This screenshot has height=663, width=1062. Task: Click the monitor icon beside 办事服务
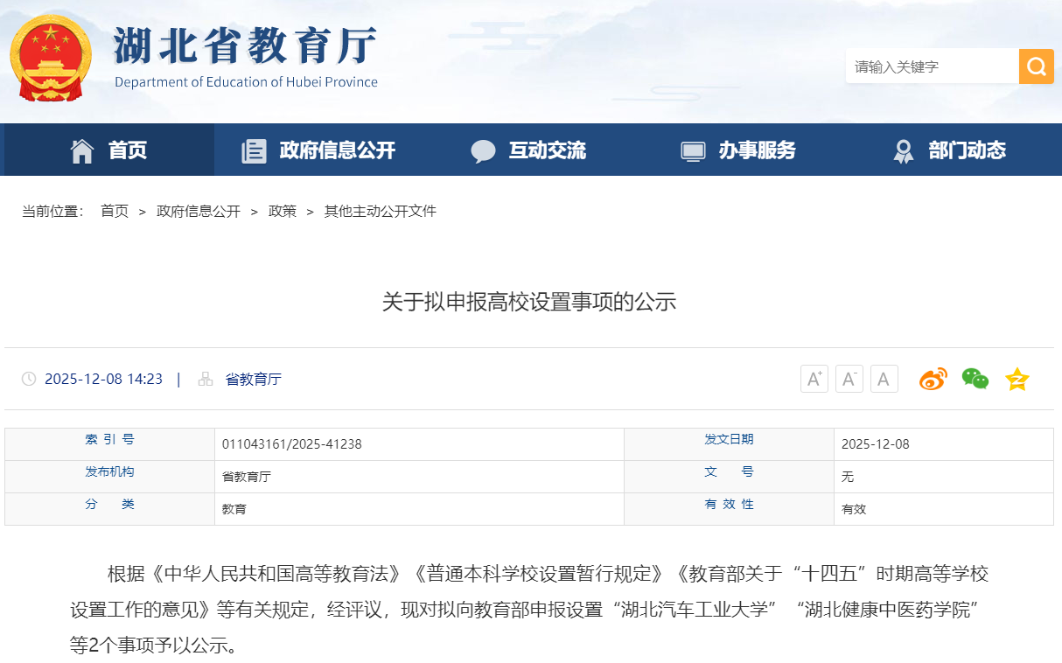coord(694,150)
